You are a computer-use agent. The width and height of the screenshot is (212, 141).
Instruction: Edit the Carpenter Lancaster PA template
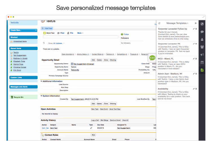click(x=194, y=44)
